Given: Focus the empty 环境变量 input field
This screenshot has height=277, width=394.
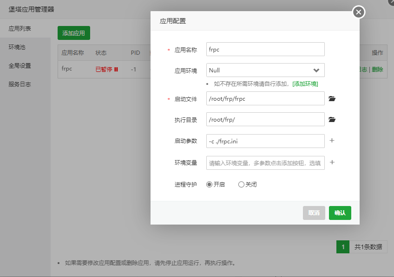Looking at the screenshot, I should coord(265,163).
